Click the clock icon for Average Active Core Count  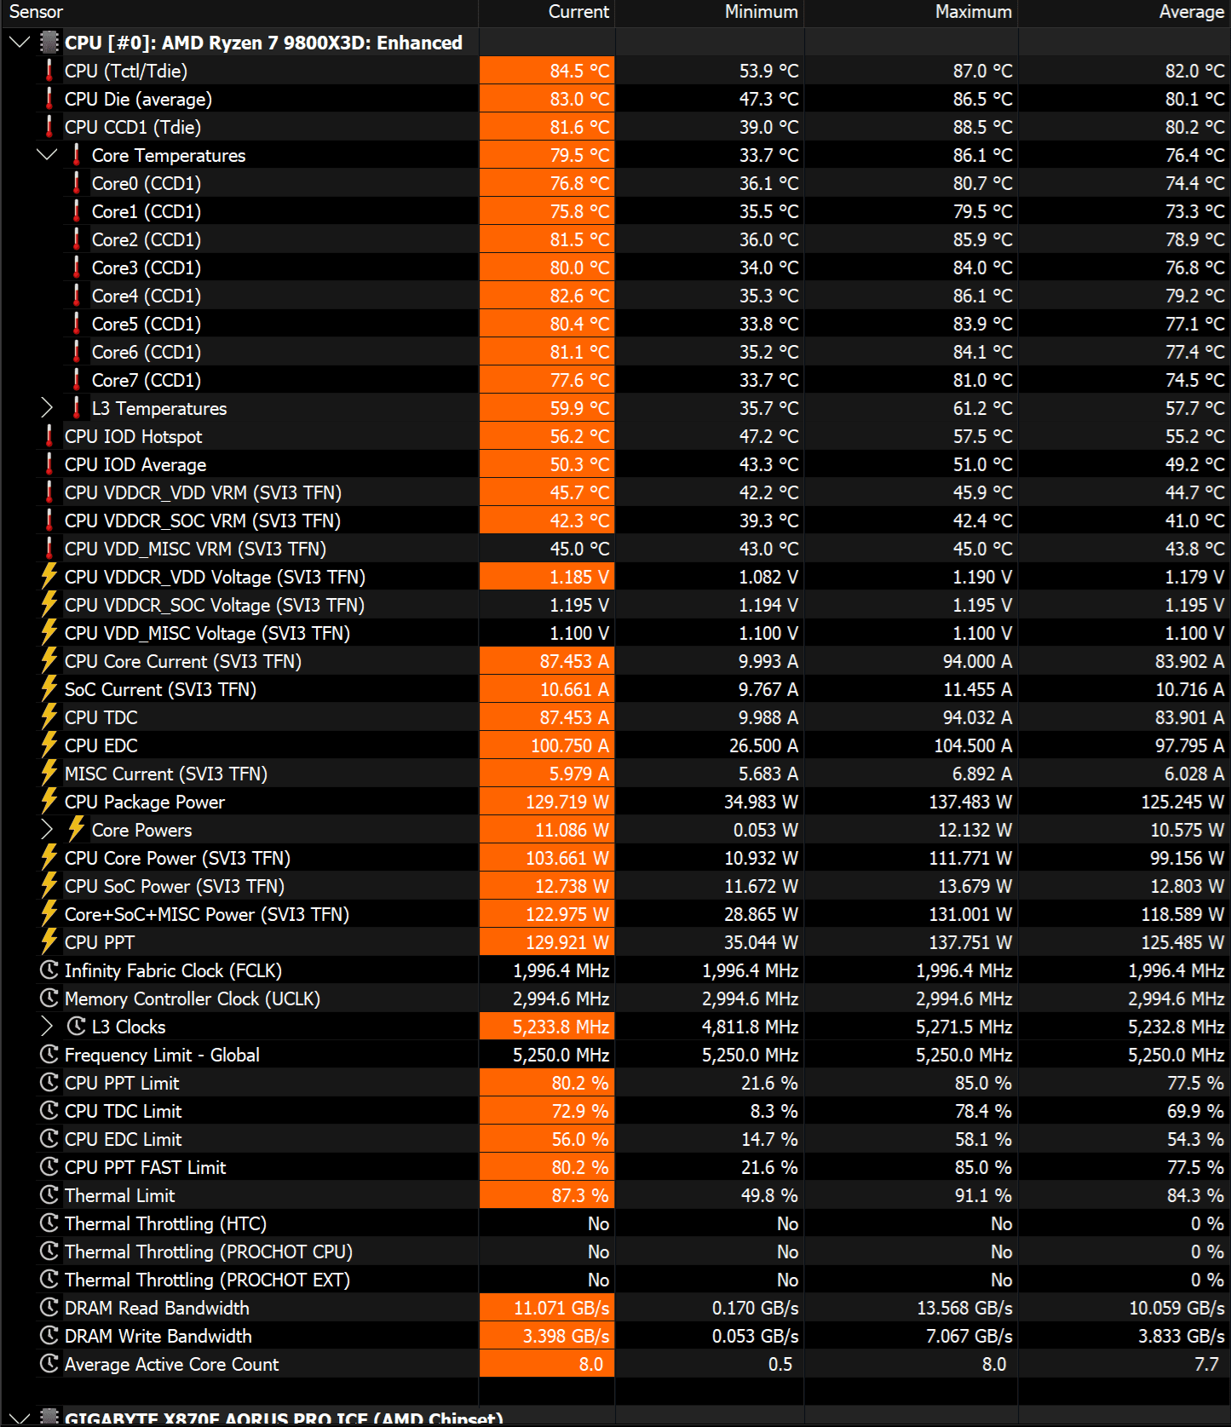(49, 1364)
